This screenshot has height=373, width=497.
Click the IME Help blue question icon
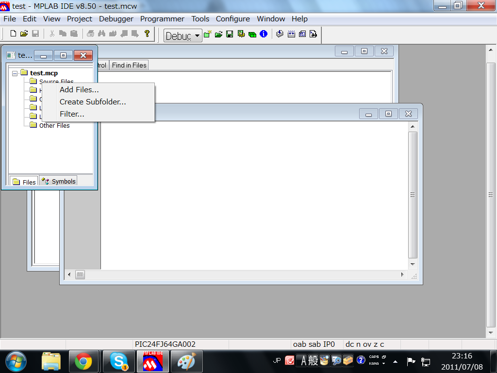[361, 360]
